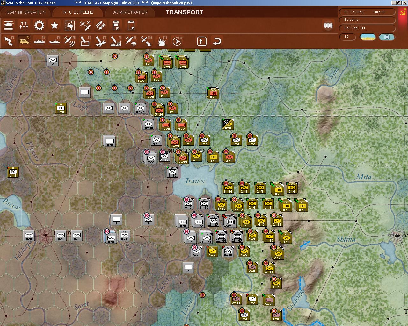
Task: Click the 8/7/1941 Turn: 8 field
Action: (x=367, y=12)
